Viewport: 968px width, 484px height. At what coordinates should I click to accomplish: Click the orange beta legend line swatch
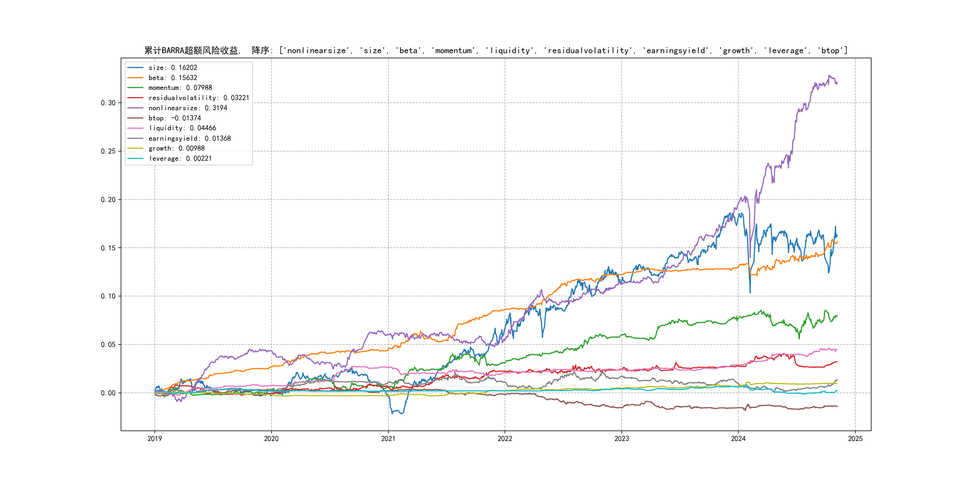pyautogui.click(x=135, y=78)
